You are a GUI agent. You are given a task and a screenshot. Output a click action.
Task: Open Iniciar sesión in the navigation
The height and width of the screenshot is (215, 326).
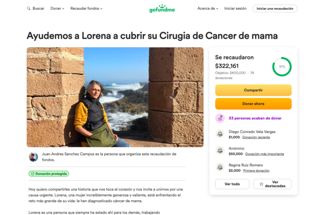coord(235,9)
